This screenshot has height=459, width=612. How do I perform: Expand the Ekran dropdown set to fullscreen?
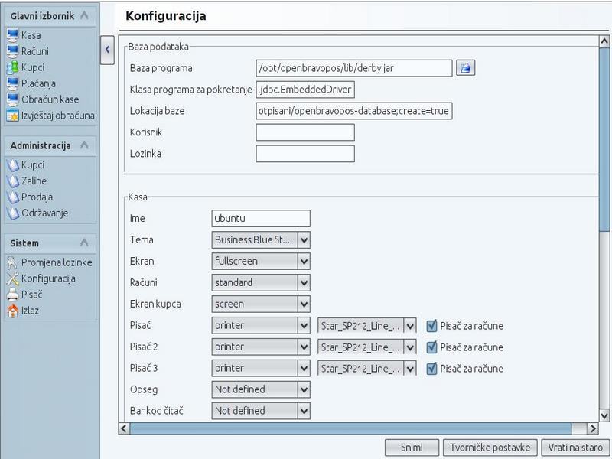coord(261,261)
